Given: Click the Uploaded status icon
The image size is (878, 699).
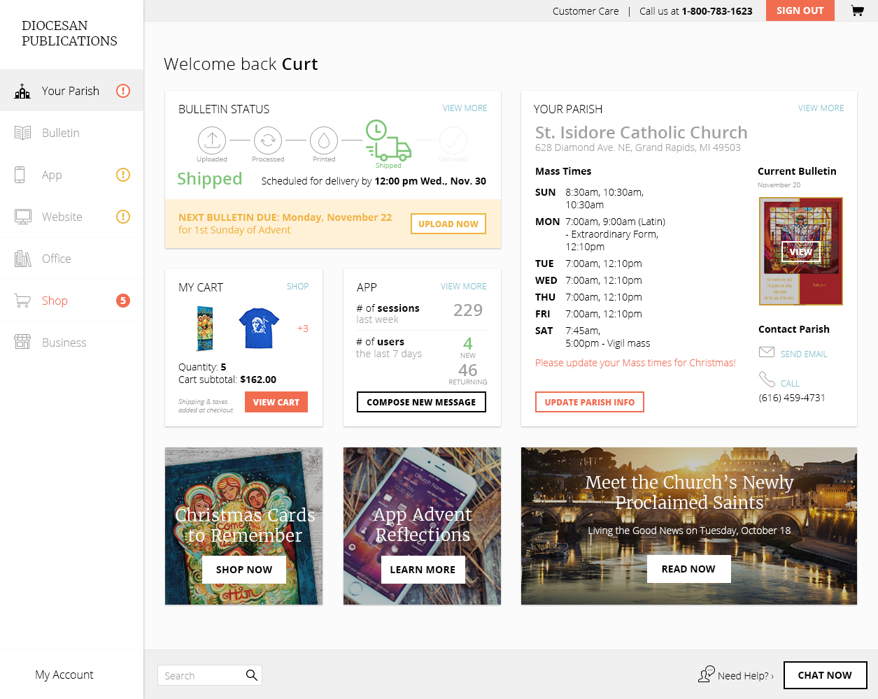Looking at the screenshot, I should click(x=212, y=140).
